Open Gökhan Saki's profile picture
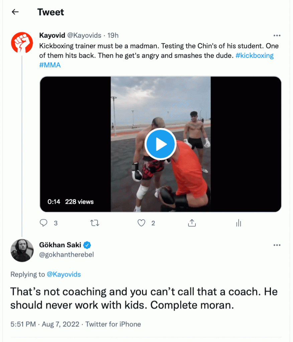 22,250
